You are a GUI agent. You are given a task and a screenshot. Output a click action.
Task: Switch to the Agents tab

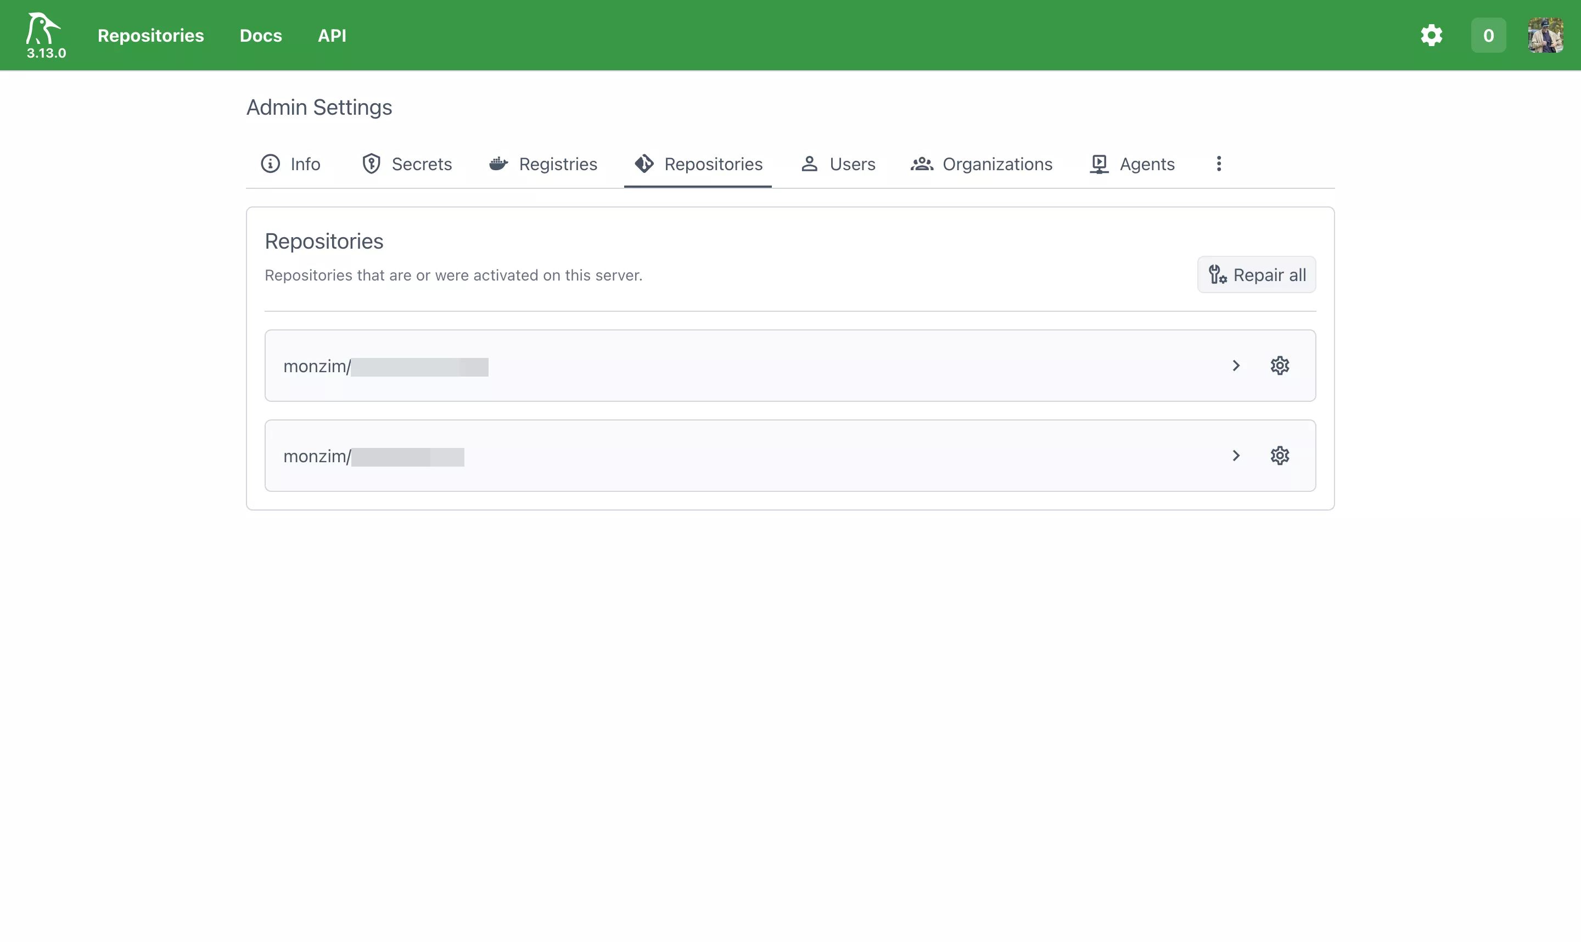pyautogui.click(x=1133, y=164)
